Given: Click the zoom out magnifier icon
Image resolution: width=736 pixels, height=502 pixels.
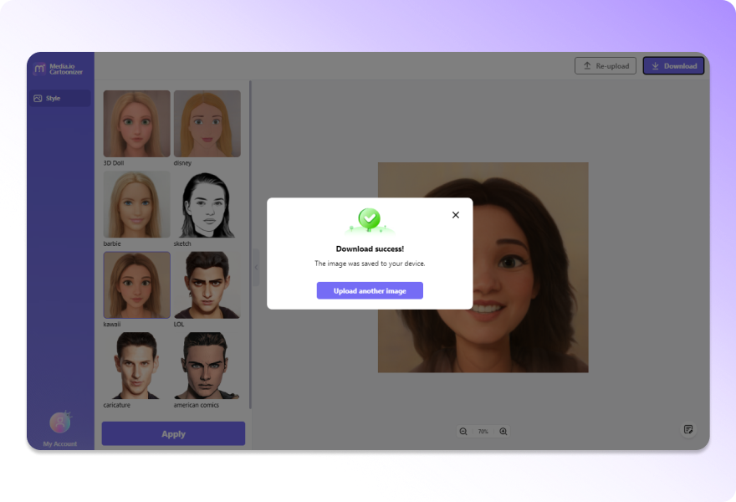Looking at the screenshot, I should tap(463, 432).
